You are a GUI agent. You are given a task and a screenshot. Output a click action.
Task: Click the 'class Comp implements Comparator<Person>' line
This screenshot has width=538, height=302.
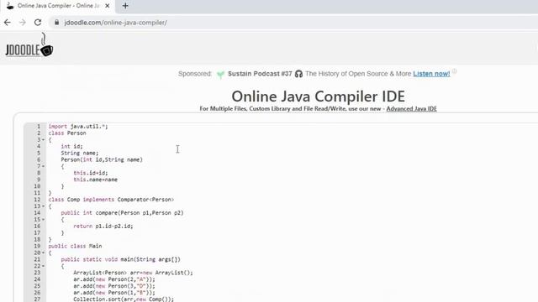tap(111, 200)
